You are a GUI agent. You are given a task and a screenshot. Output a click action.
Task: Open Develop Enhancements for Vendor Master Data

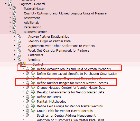click(70, 92)
